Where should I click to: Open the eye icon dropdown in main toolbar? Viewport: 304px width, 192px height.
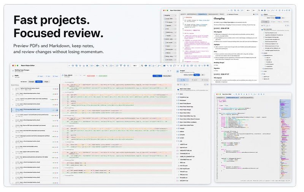98,66
